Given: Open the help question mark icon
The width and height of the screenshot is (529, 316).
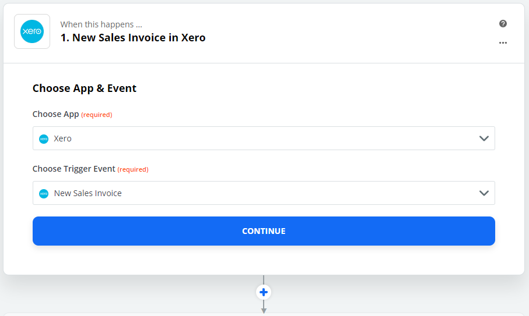Looking at the screenshot, I should coord(503,24).
